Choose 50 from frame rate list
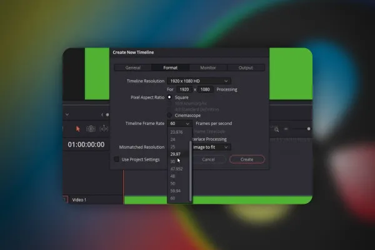This screenshot has height=250, width=375. (x=178, y=184)
